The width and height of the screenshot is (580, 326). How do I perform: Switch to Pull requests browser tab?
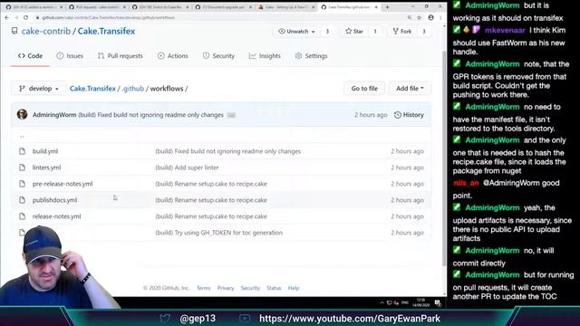[98, 7]
